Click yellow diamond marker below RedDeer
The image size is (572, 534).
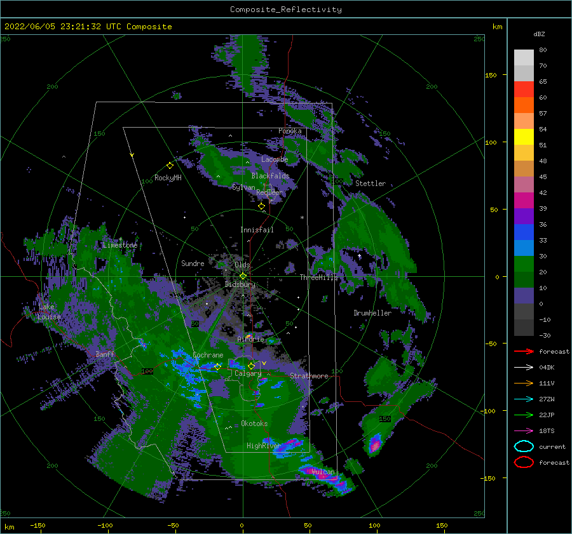click(x=261, y=206)
